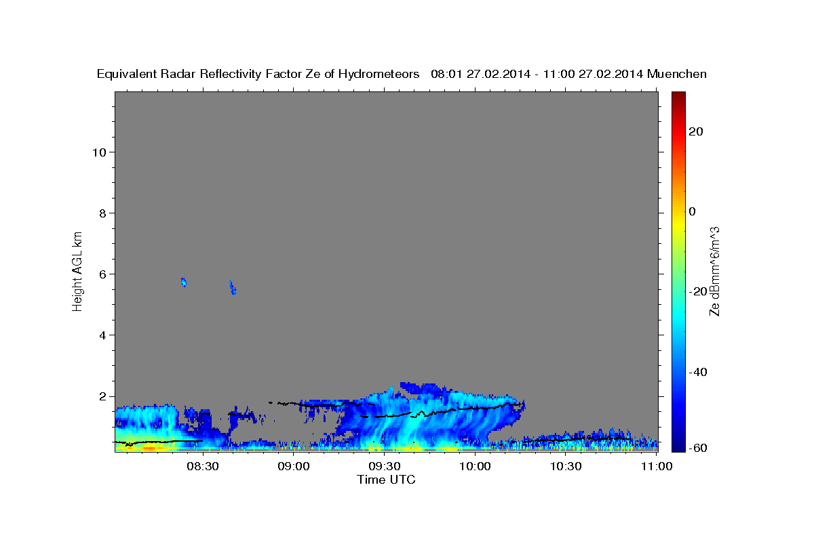
Task: Click the '10:30' time tick label
Action: point(566,466)
